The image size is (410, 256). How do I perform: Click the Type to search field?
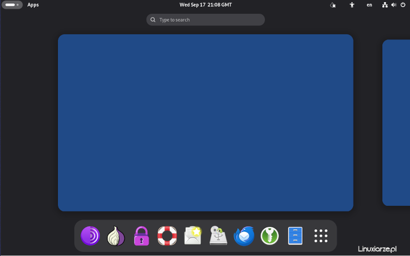(x=206, y=20)
